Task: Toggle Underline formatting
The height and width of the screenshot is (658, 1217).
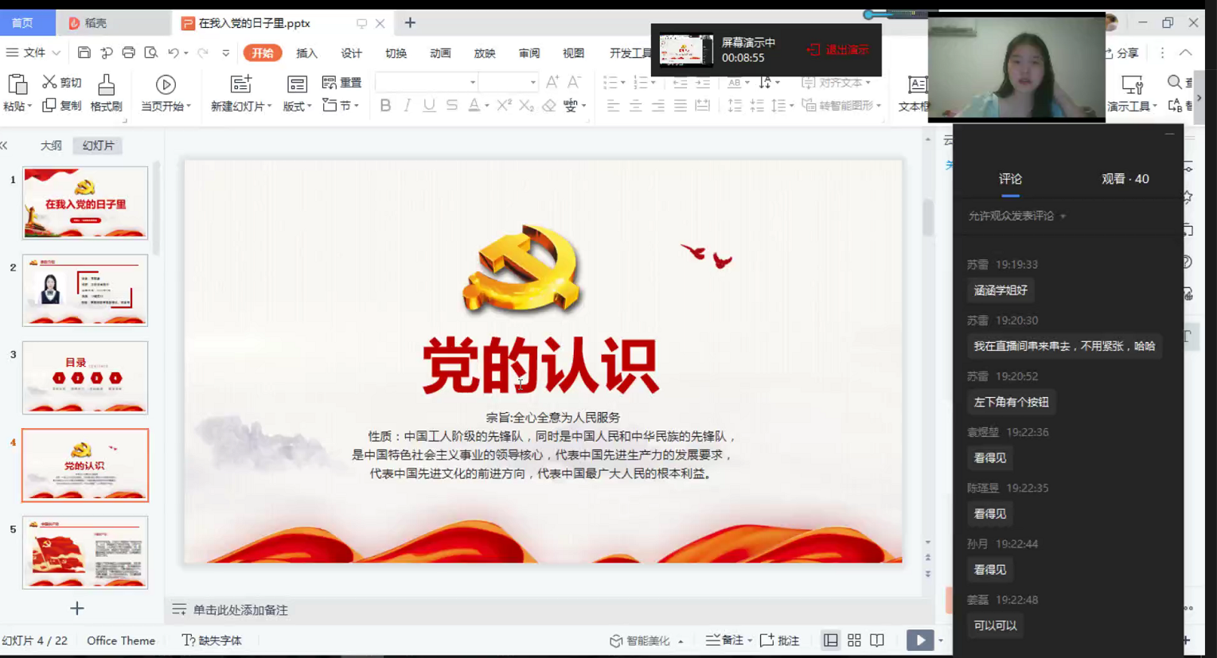Action: (x=429, y=105)
